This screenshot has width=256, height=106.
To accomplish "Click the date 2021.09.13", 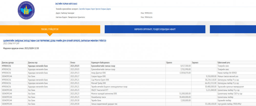I will 75,73.
